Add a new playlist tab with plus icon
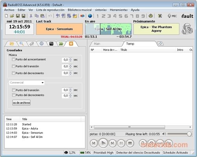The height and width of the screenshot is (157, 197). [x=160, y=44]
